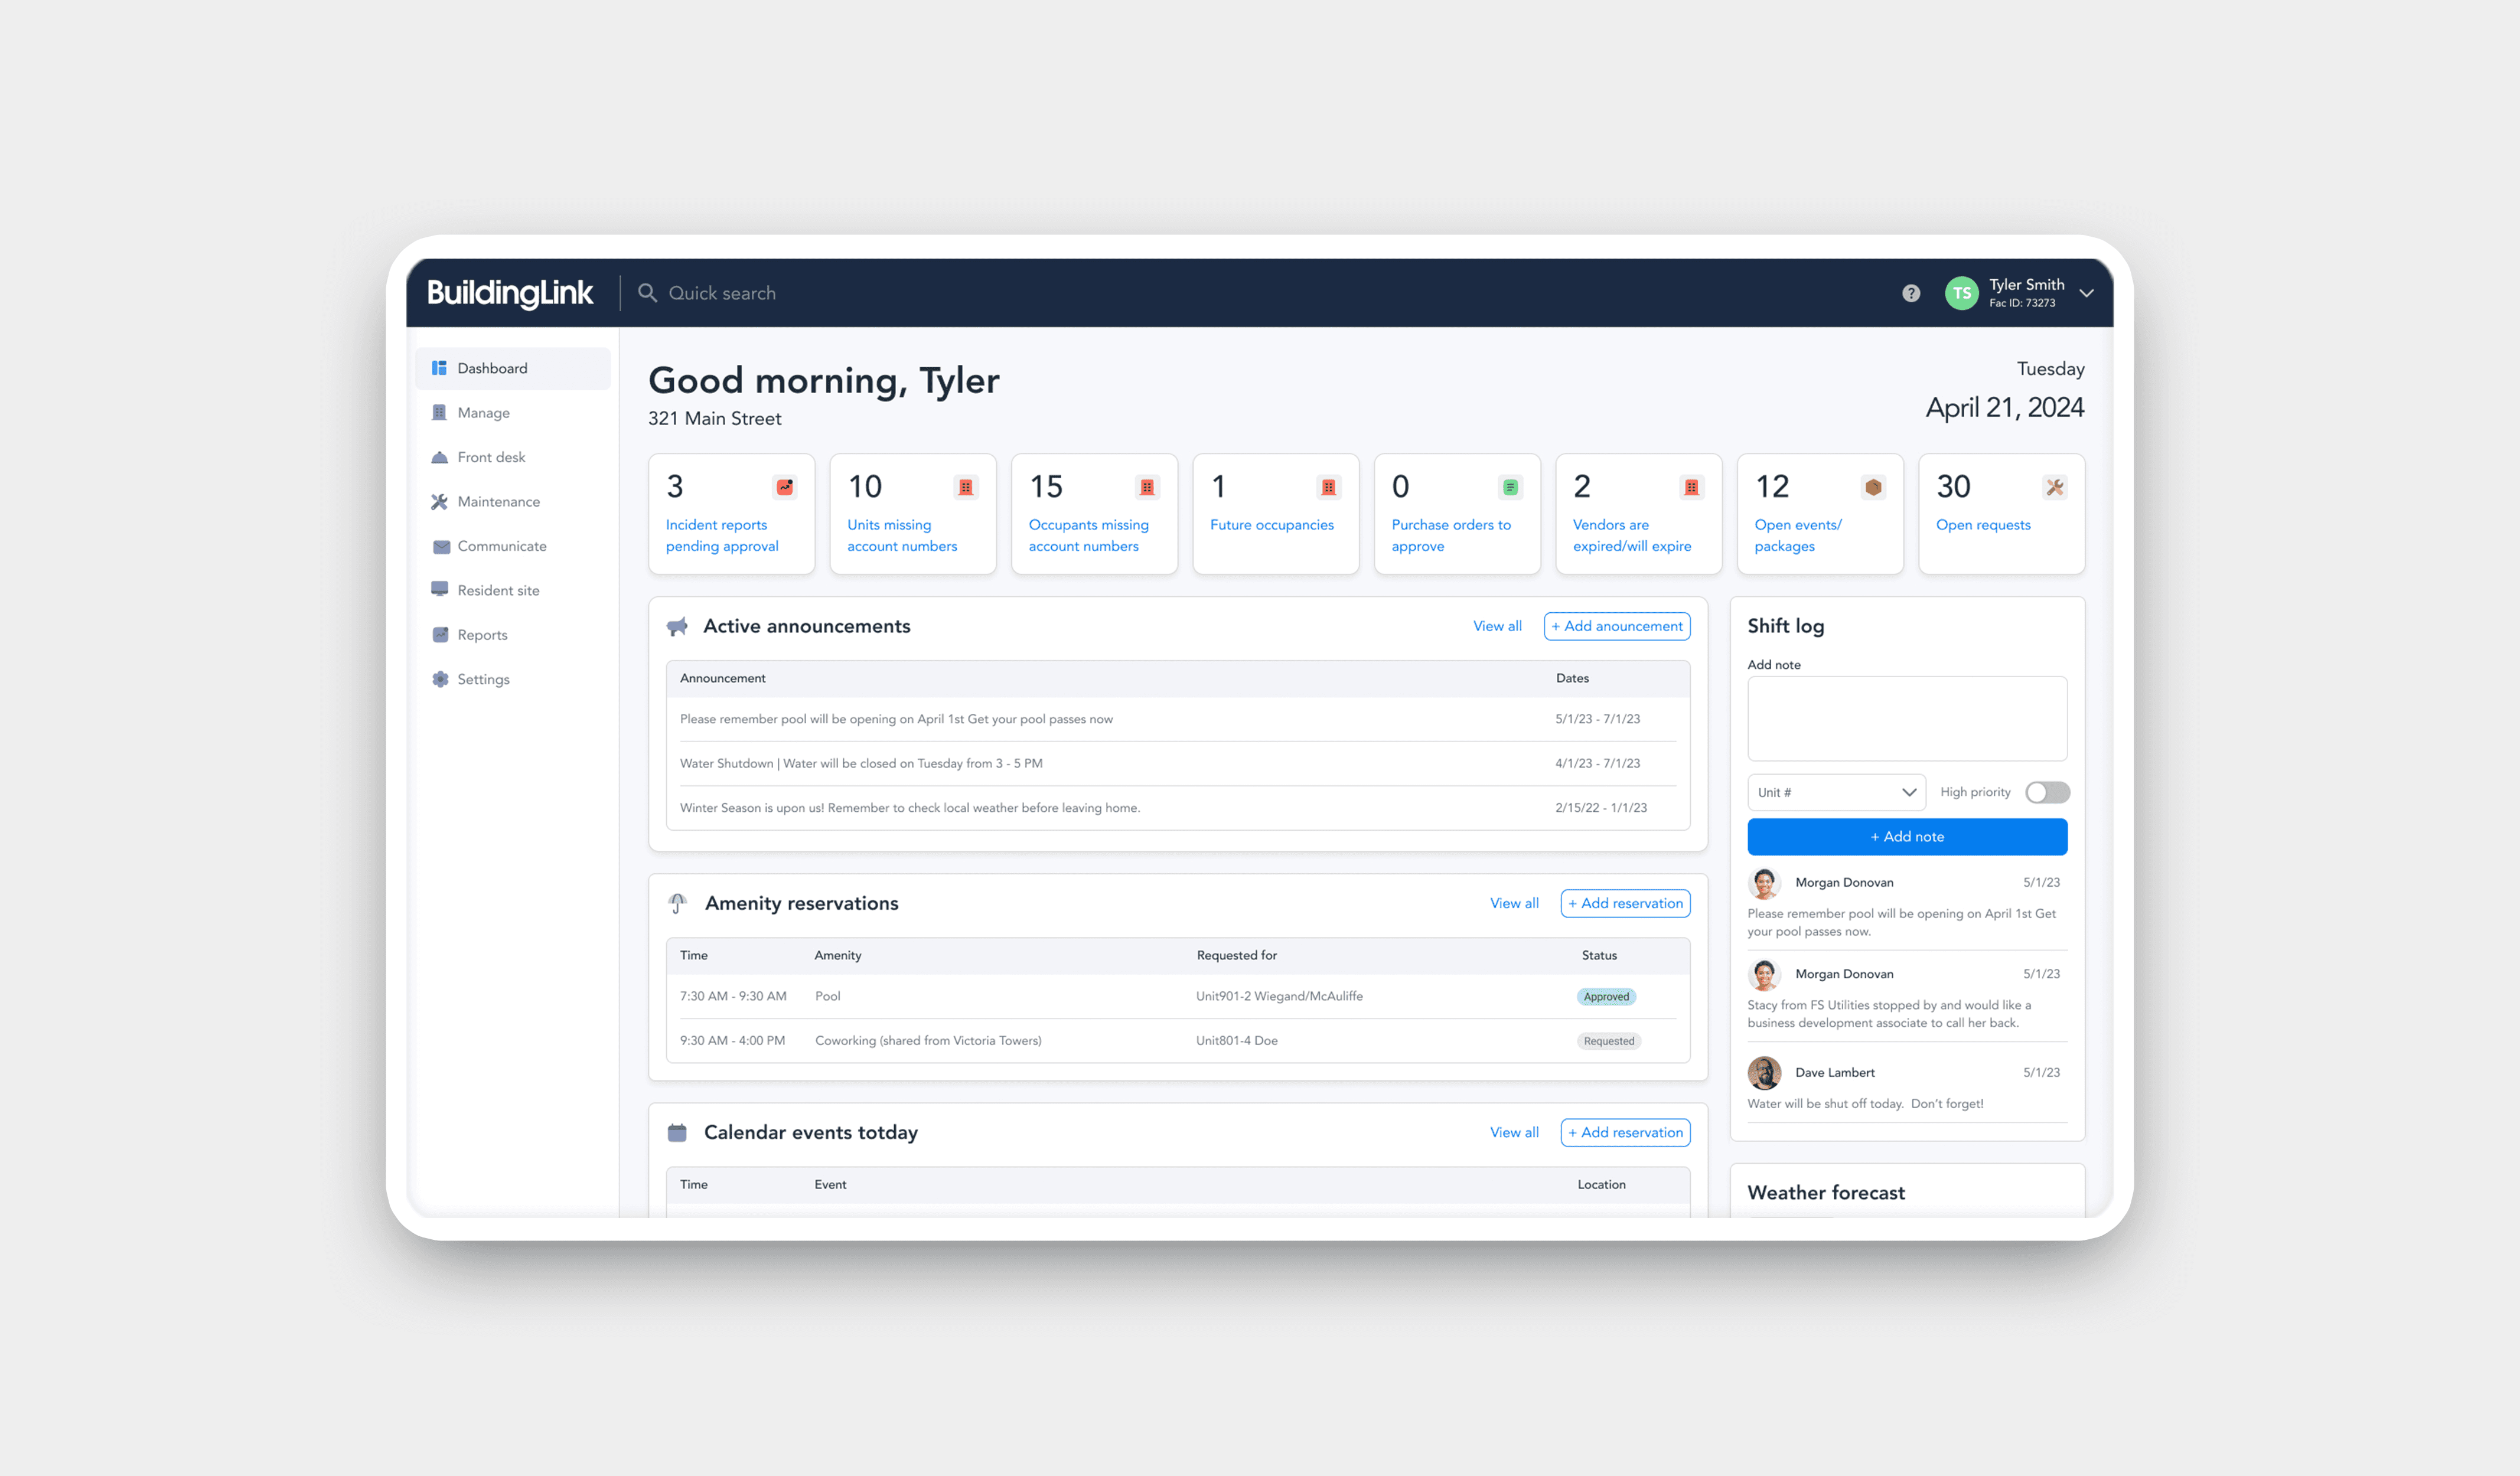Select Reports in the sidebar
The height and width of the screenshot is (1476, 2520).
[482, 635]
